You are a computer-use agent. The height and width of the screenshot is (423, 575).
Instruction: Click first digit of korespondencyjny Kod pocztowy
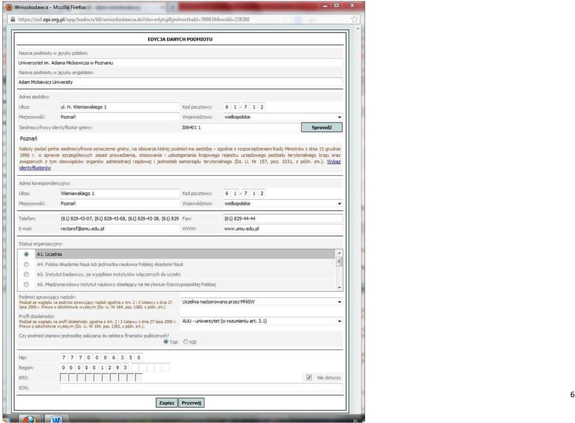pyautogui.click(x=227, y=193)
